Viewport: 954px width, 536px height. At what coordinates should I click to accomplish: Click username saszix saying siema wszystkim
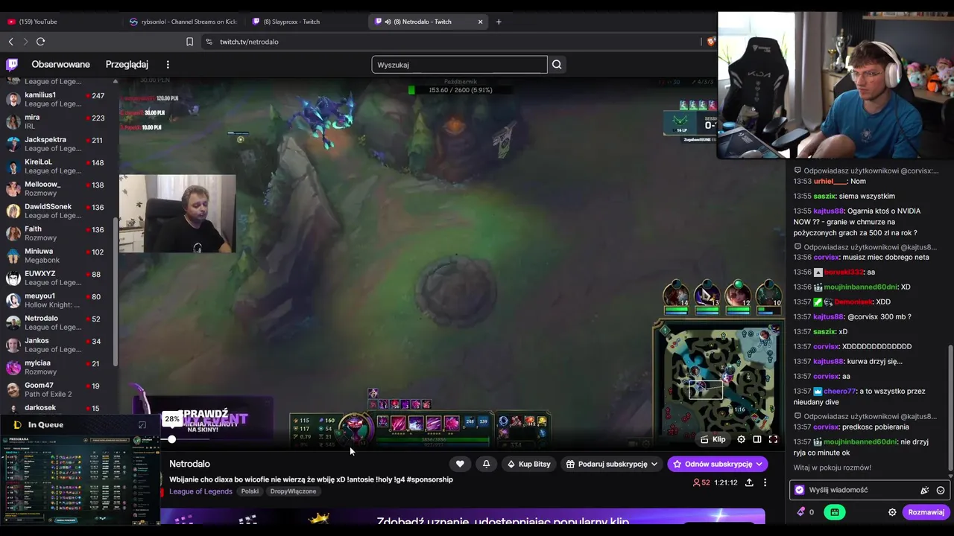click(x=824, y=197)
